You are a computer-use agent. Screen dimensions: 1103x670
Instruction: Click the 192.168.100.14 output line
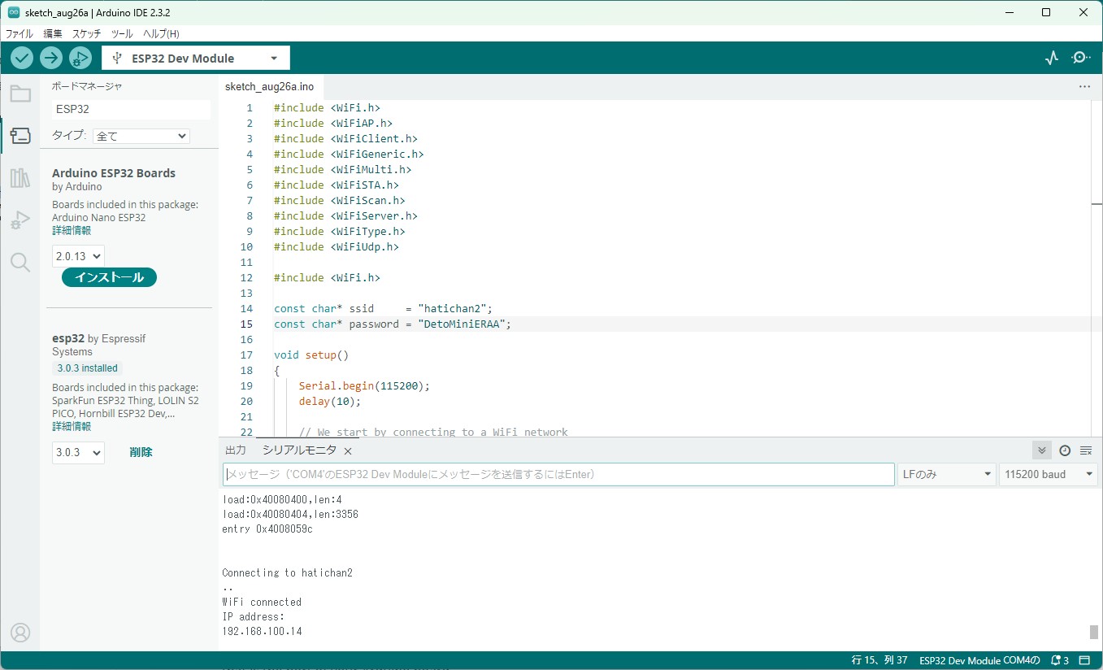click(x=262, y=631)
